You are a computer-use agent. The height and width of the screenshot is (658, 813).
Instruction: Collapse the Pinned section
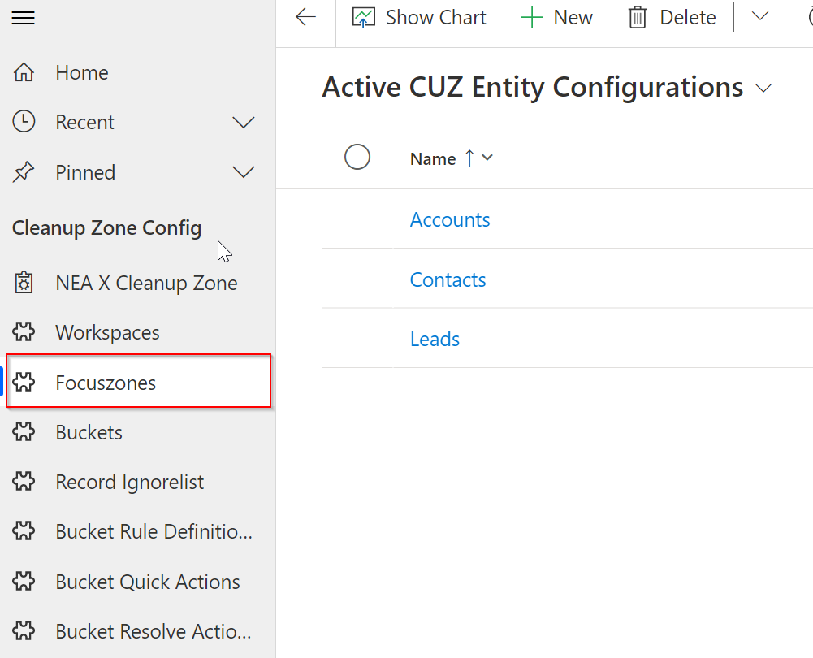[244, 172]
